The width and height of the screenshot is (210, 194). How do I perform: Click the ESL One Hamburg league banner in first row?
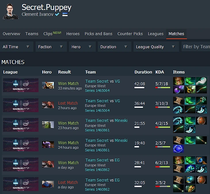(x=21, y=85)
